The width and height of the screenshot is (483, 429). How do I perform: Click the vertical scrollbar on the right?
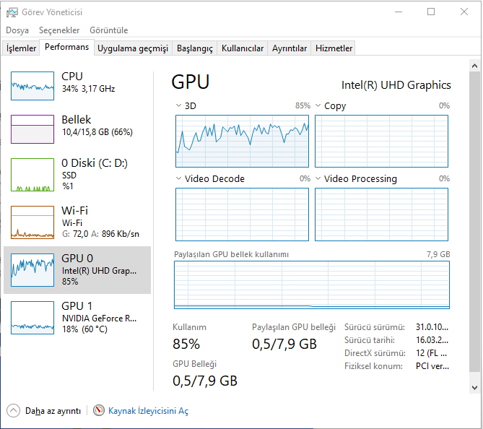(x=474, y=217)
